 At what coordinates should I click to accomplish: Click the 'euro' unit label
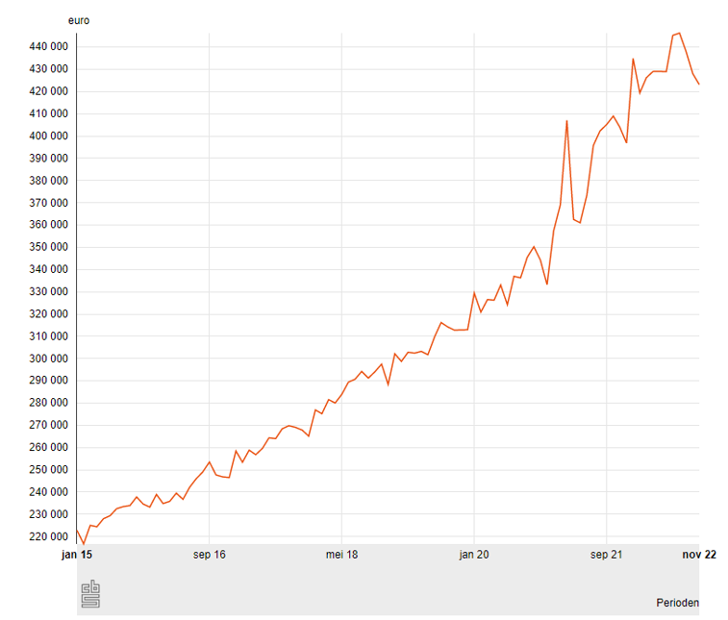[x=79, y=20]
